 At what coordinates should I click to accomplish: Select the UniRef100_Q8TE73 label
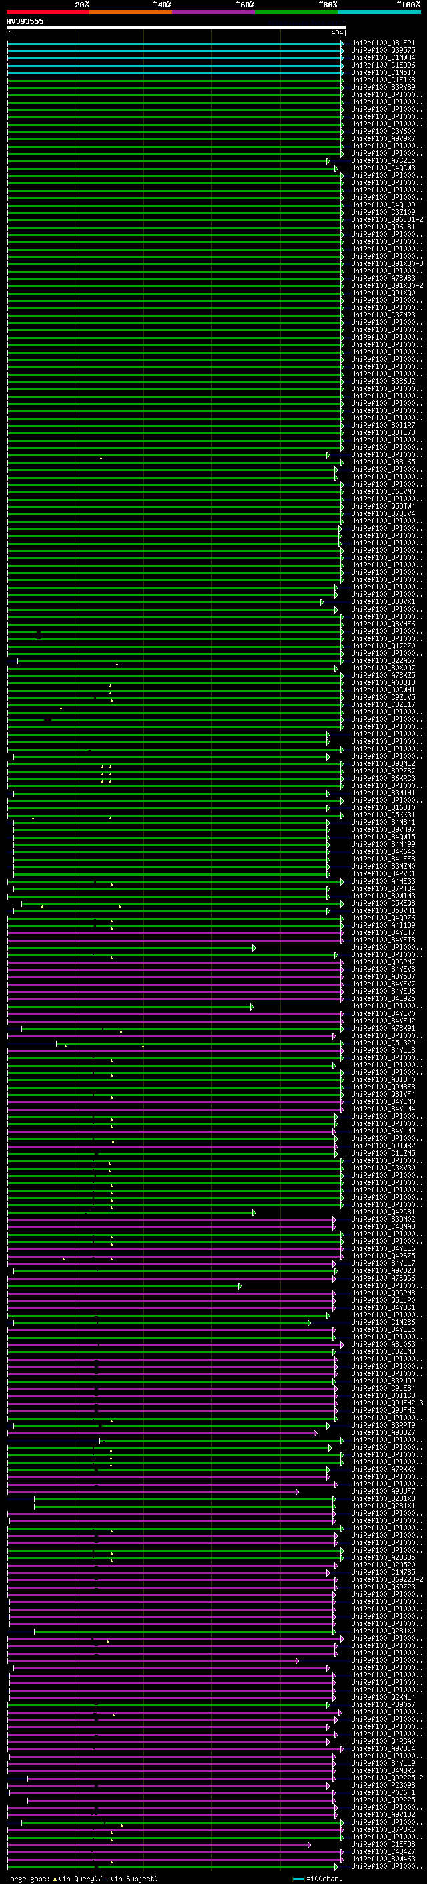pos(382,433)
